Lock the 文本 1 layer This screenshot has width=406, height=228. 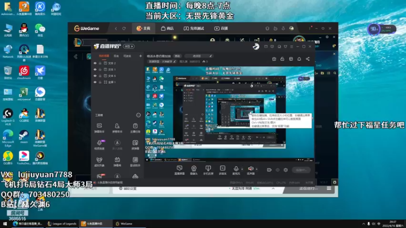click(100, 69)
